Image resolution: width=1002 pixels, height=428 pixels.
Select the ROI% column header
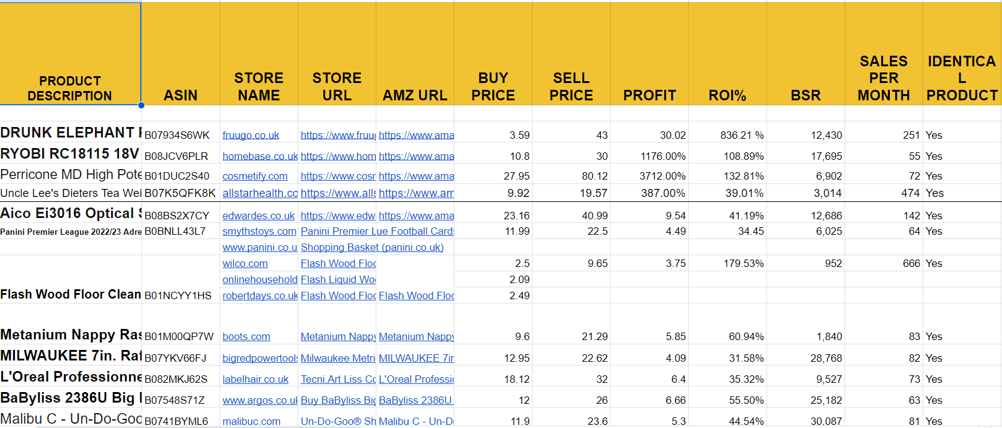[x=727, y=53]
